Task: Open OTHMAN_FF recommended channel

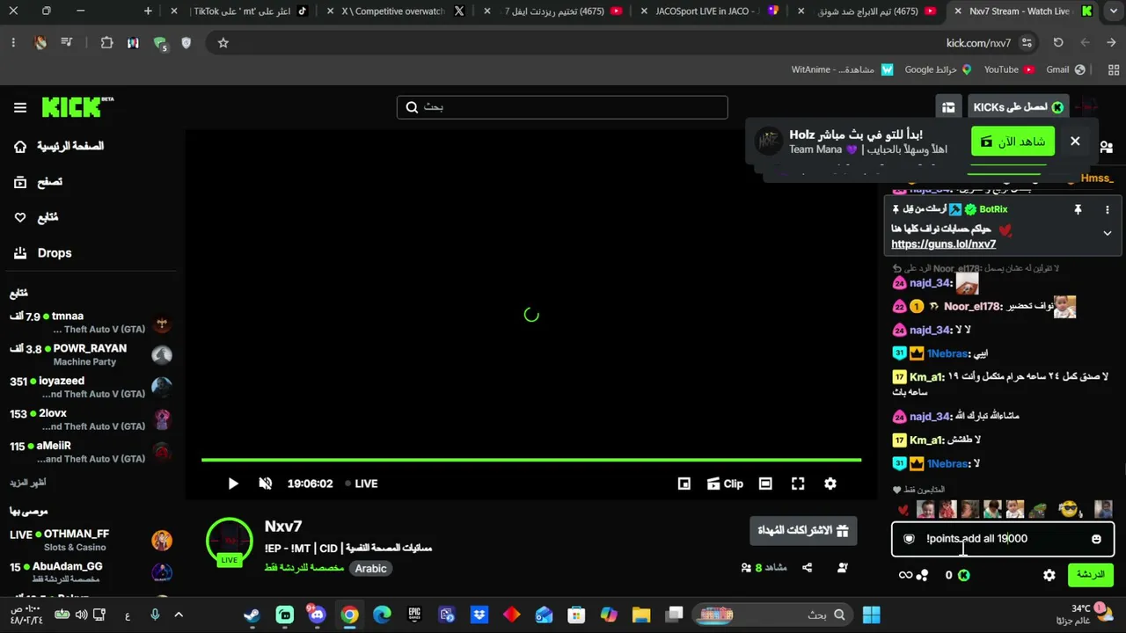Action: [x=90, y=540]
